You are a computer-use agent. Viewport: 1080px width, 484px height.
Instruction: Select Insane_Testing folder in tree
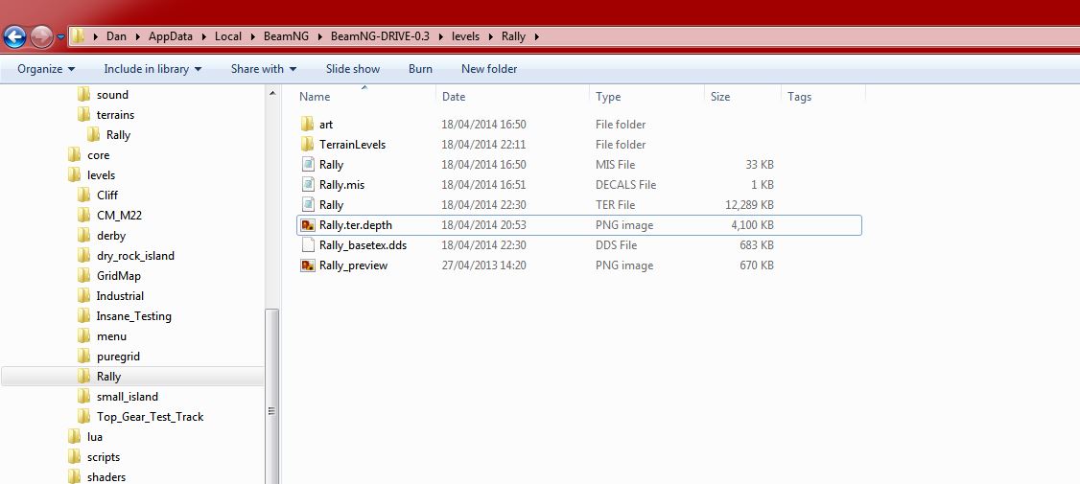pos(133,316)
